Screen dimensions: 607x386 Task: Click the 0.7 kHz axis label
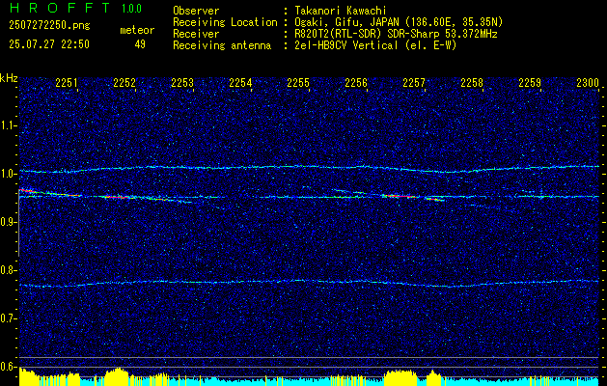9,318
